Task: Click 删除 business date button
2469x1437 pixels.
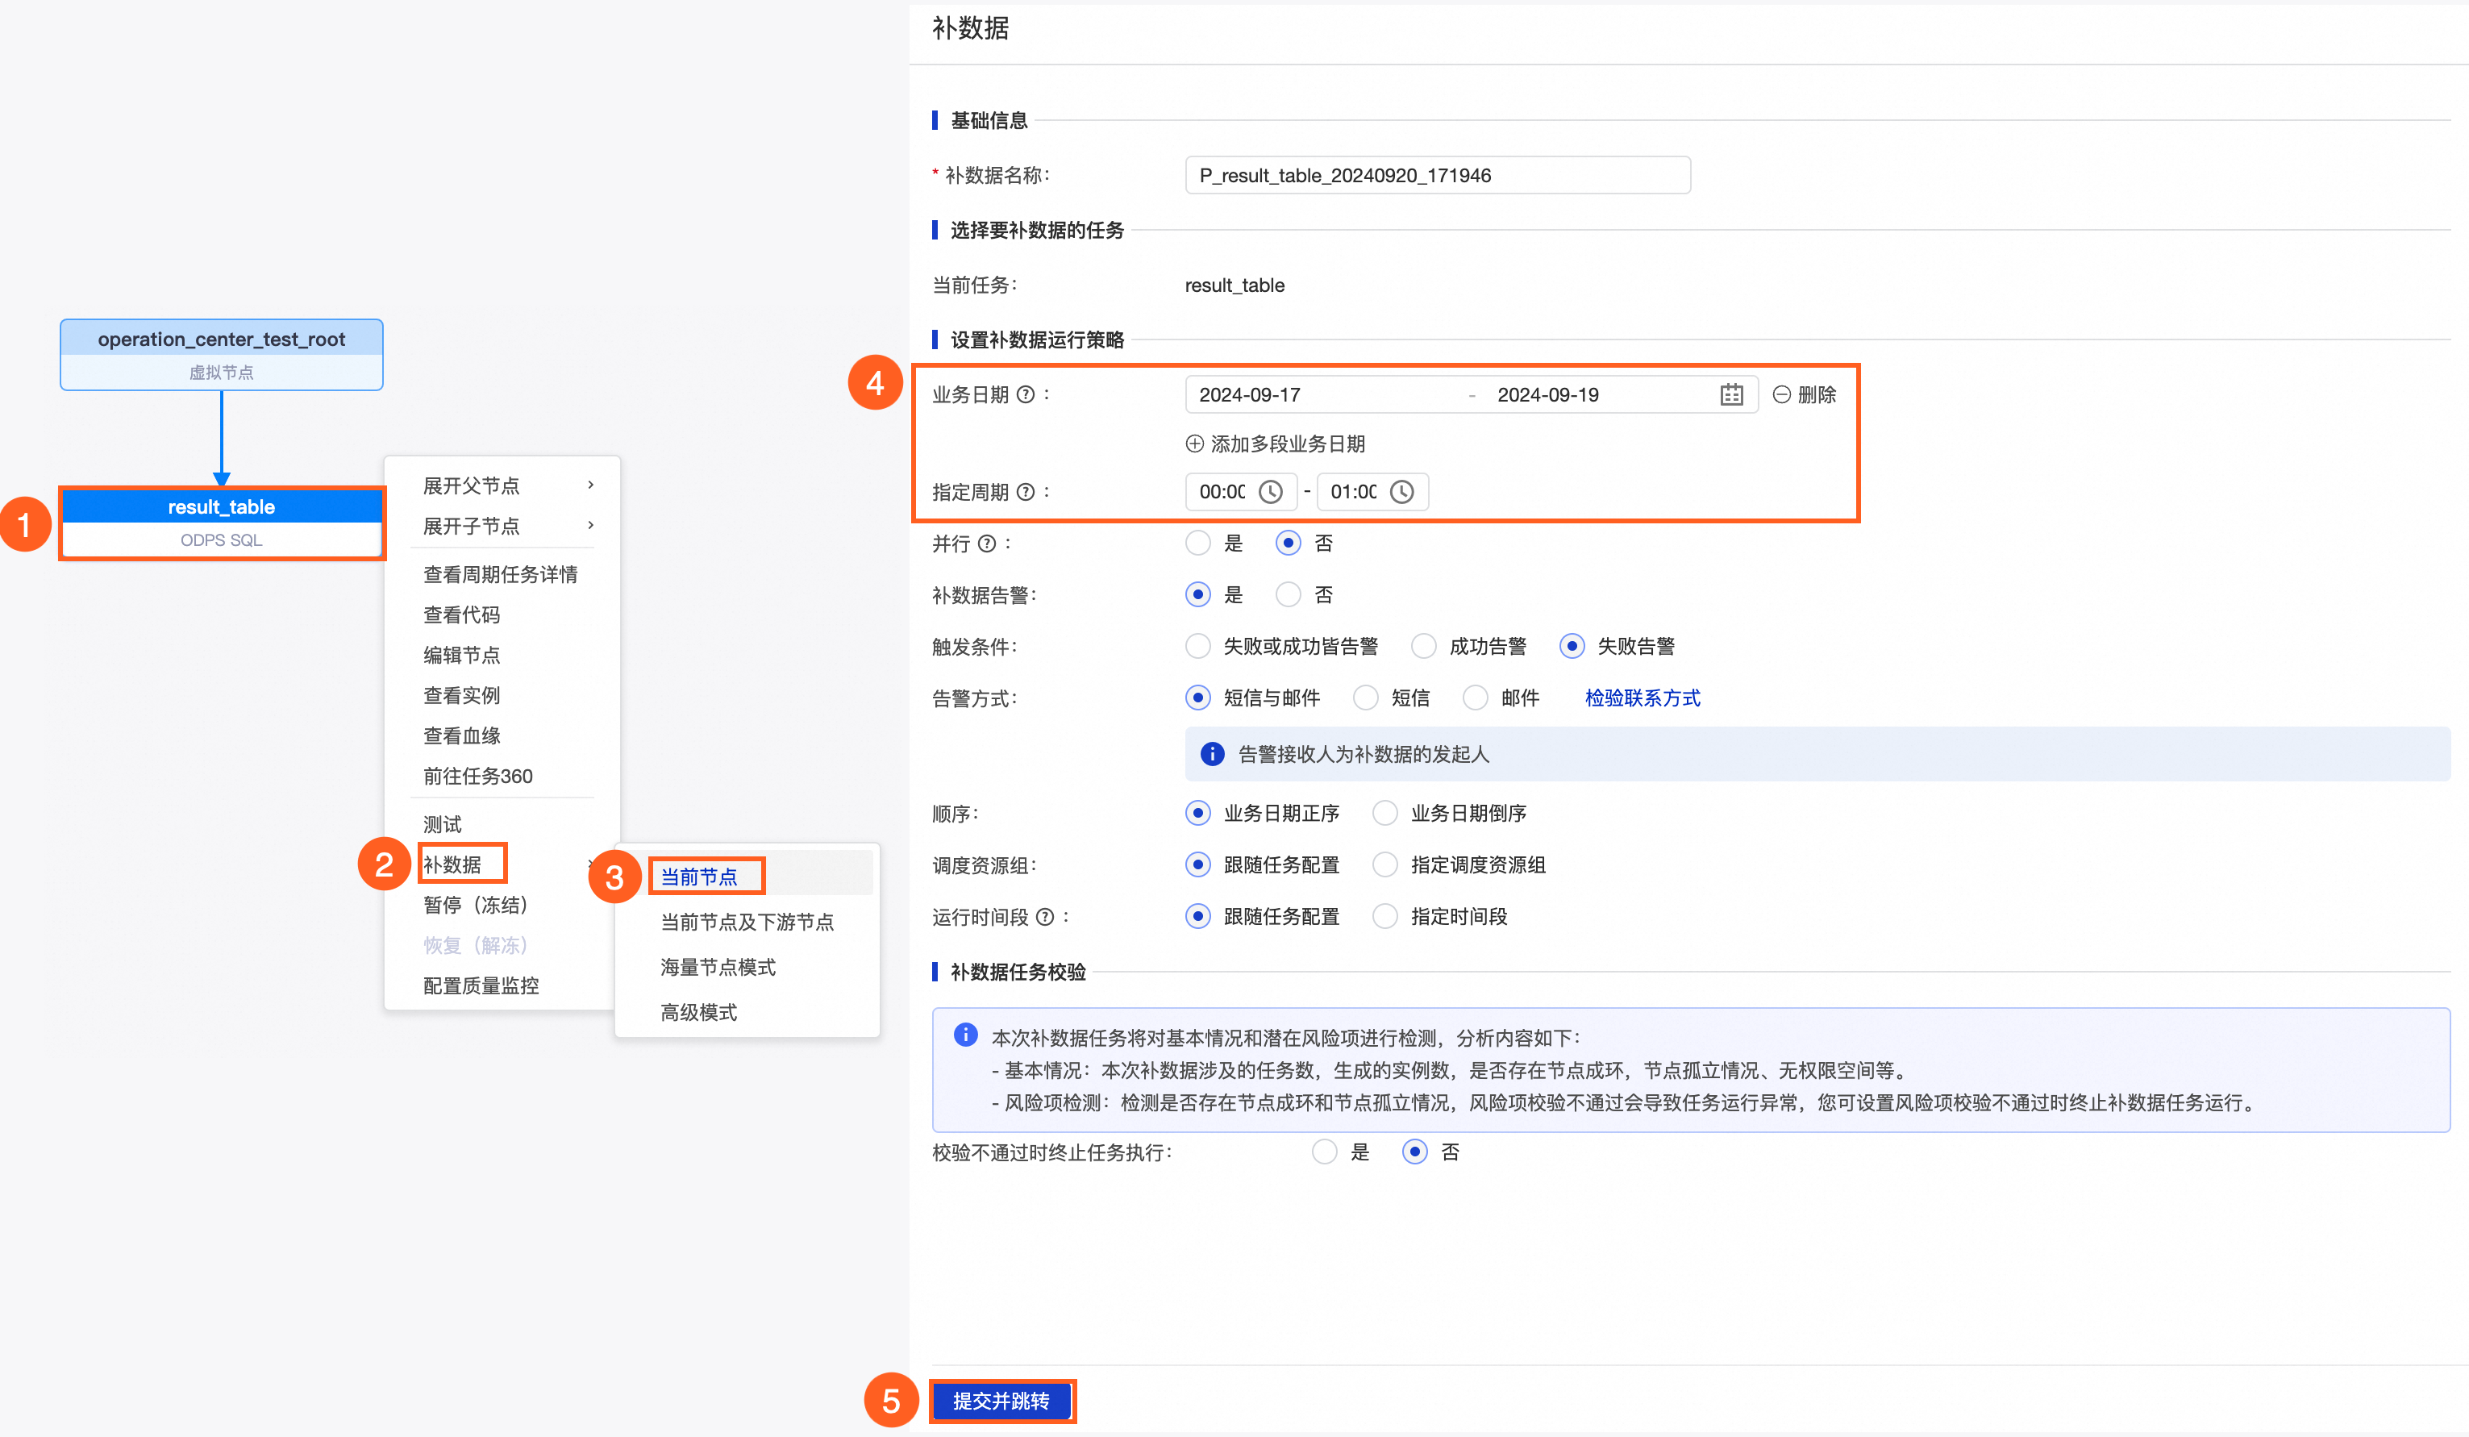Action: tap(1817, 395)
